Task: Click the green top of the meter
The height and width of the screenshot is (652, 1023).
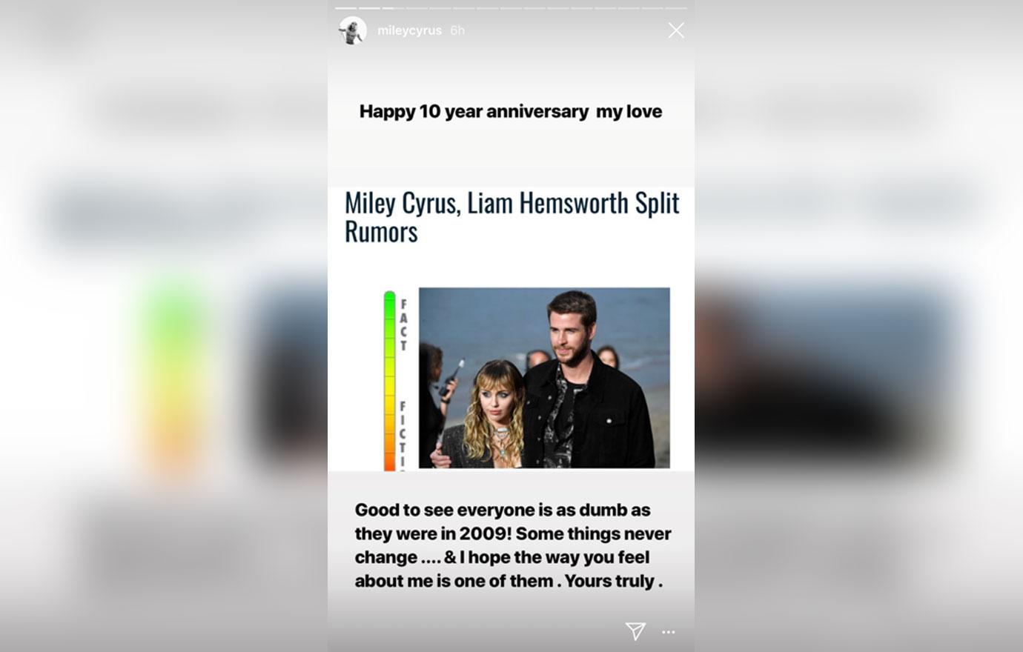Action: pos(389,311)
